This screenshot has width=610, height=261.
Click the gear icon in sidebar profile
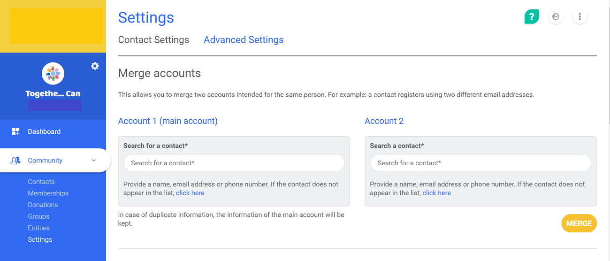[x=95, y=66]
